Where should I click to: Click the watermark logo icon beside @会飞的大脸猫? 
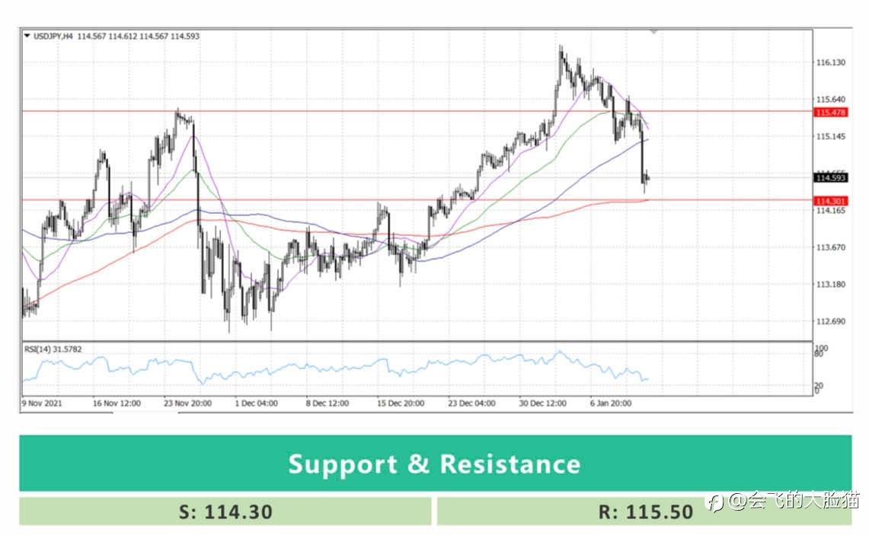coord(714,503)
